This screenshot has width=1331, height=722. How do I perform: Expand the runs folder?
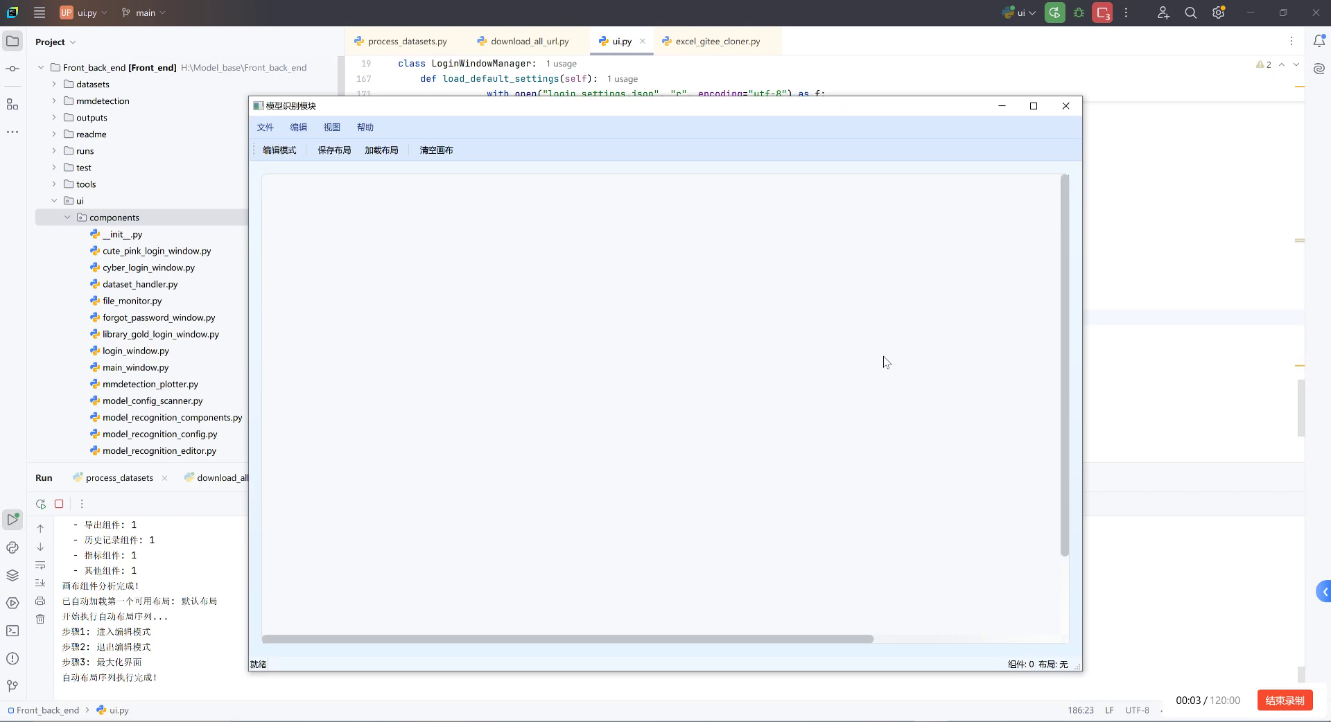point(54,150)
